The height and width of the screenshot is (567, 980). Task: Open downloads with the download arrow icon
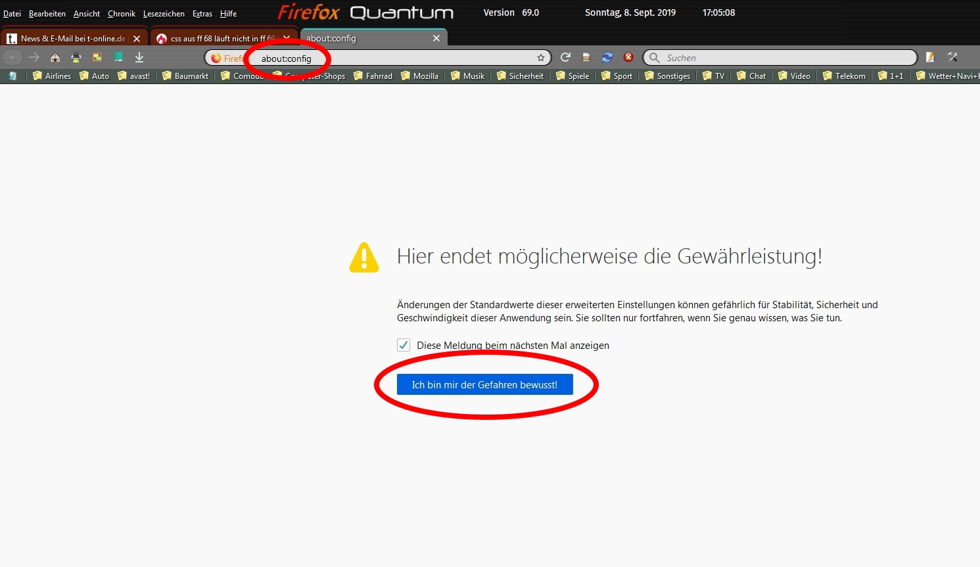coord(139,58)
